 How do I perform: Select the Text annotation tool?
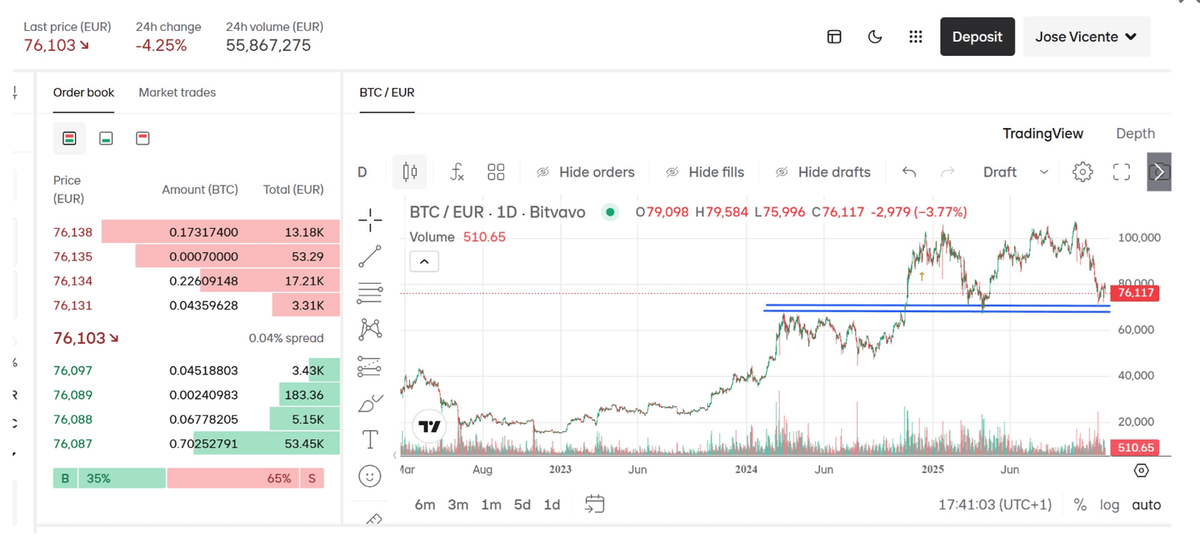point(370,439)
